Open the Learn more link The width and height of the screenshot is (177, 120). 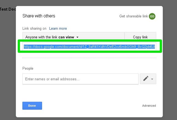point(58,28)
